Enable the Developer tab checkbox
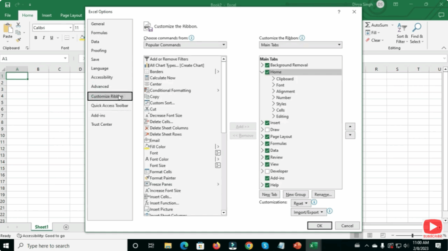Viewport: 448px width, 251px height. point(267,171)
